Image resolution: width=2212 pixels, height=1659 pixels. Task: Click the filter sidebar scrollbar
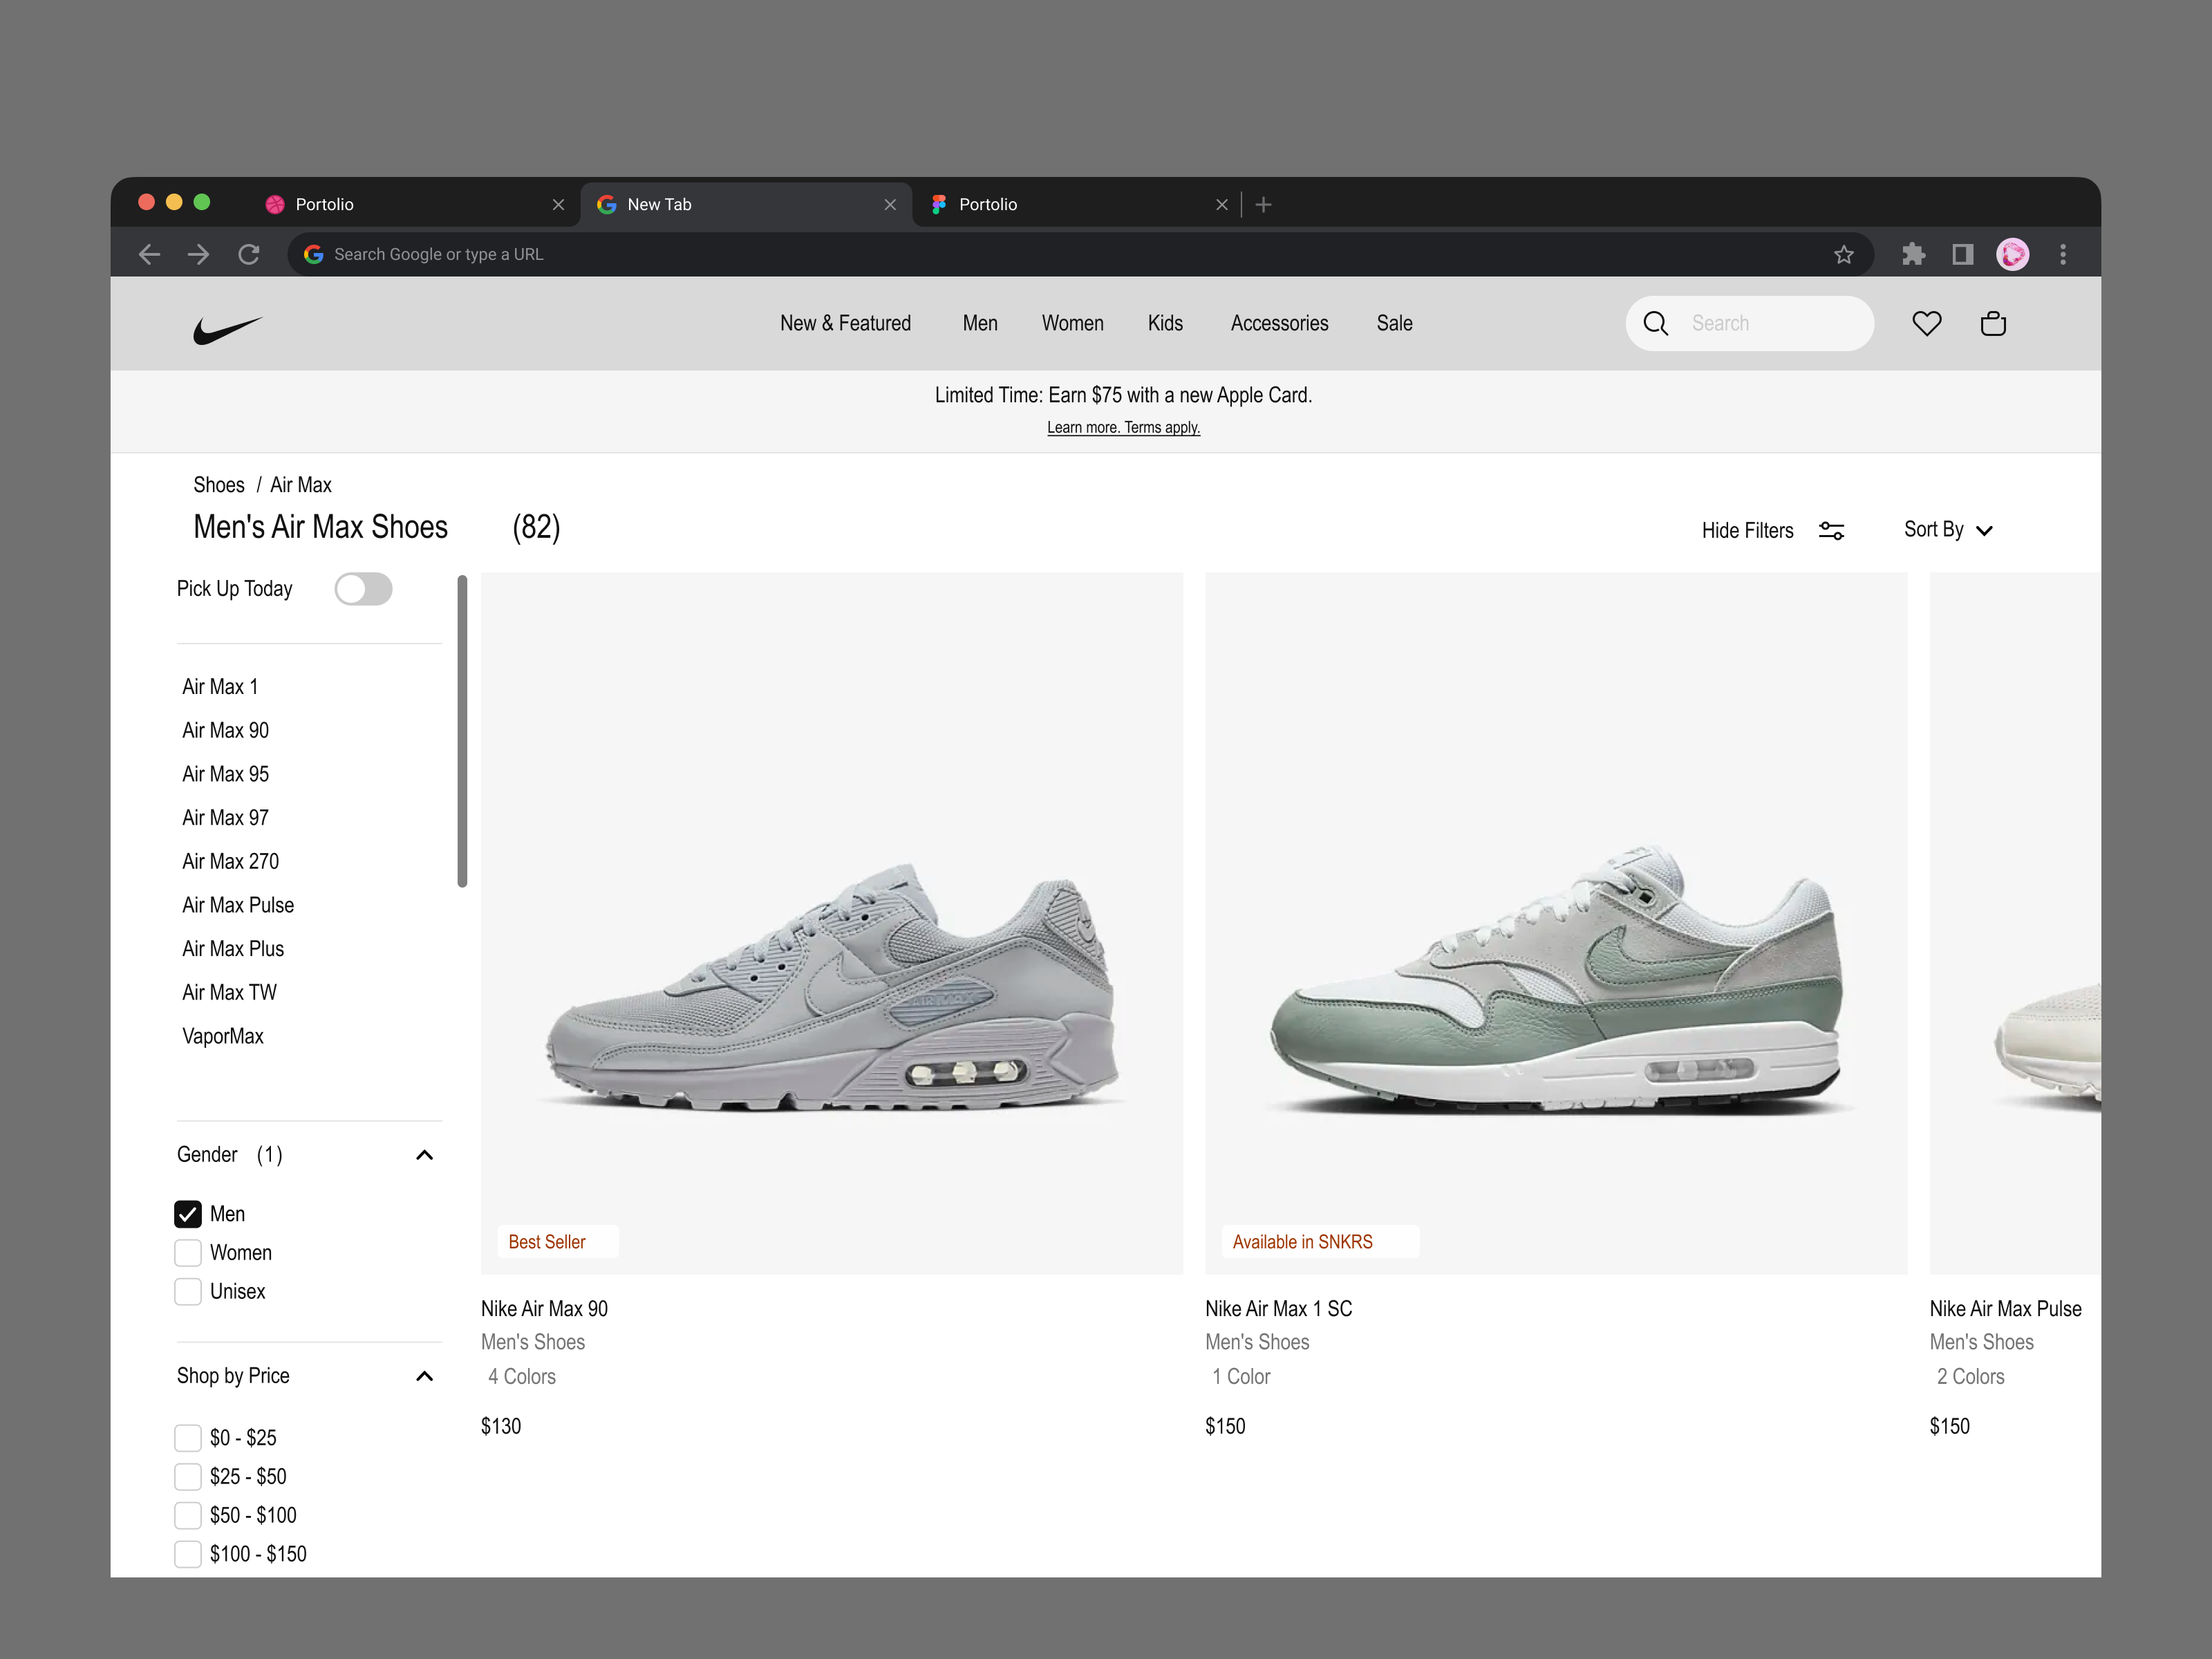tap(462, 731)
